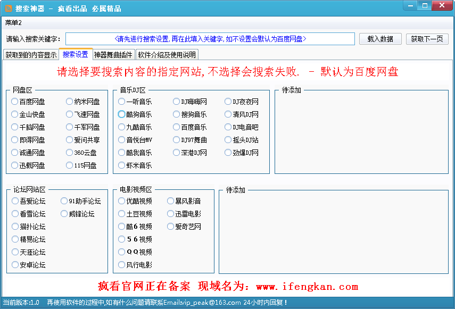Viewport: 455px width, 309px height.
Task: Select the 360云盘 option
Action: point(81,153)
